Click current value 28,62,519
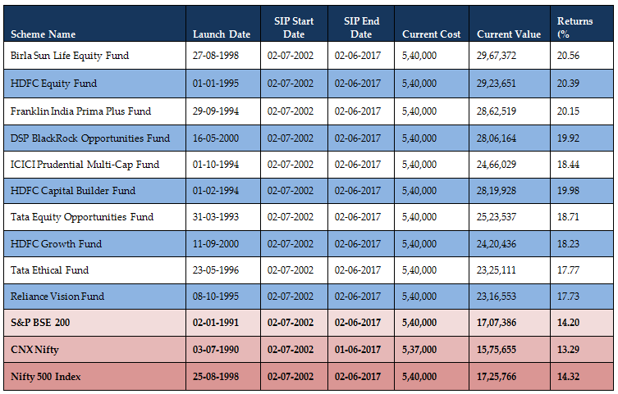The image size is (618, 394). [x=497, y=111]
